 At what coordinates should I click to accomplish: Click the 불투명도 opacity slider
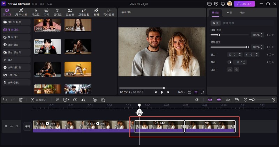[x=229, y=47]
